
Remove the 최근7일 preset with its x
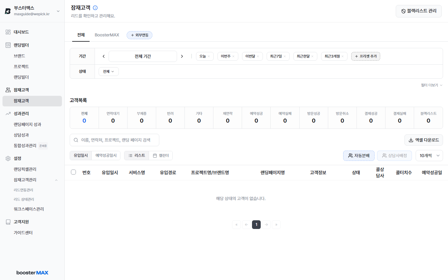(x=285, y=56)
